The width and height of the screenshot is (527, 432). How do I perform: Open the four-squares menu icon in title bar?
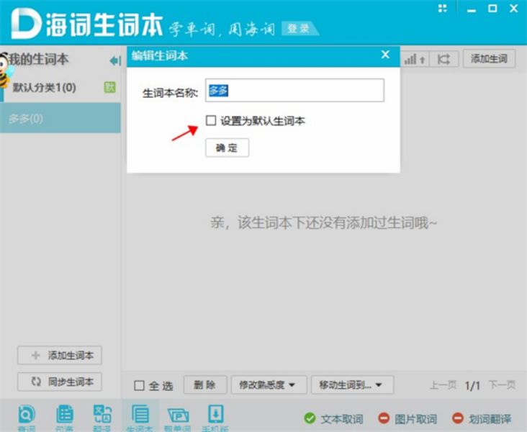coord(443,8)
